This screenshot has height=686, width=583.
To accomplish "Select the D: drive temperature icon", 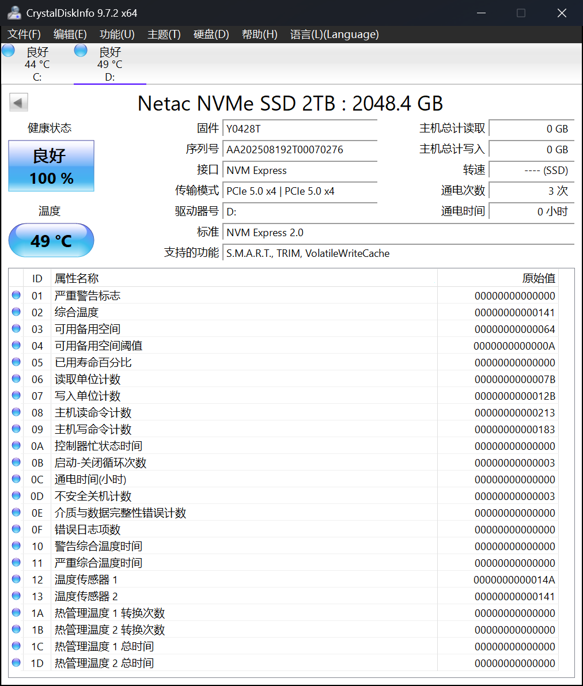I will coord(80,51).
